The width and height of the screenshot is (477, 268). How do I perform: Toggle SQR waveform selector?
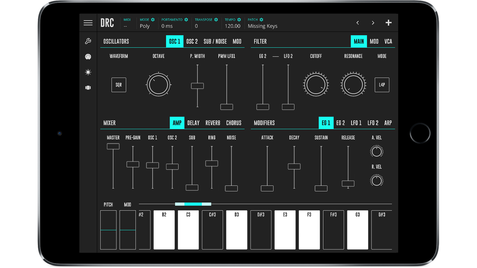[119, 85]
